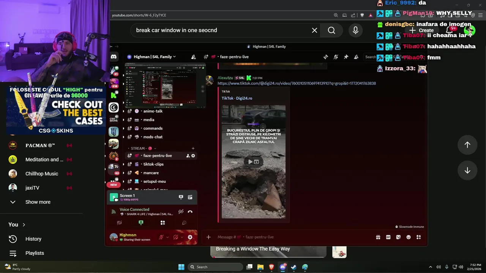The width and height of the screenshot is (486, 273).
Task: Click YouTube search magnifier button
Action: 331,30
